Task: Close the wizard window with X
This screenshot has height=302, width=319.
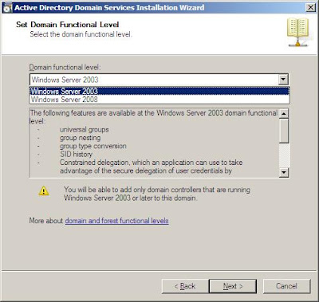Action: click(x=310, y=7)
